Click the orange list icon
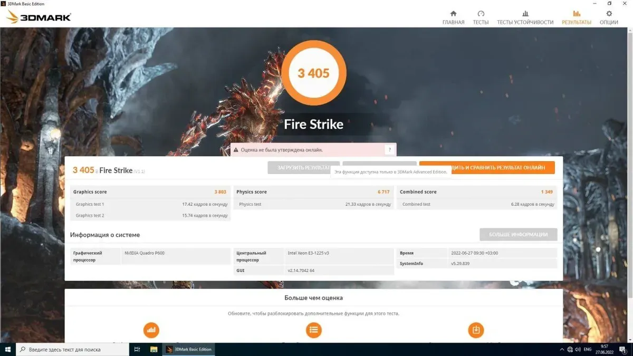 click(x=314, y=330)
